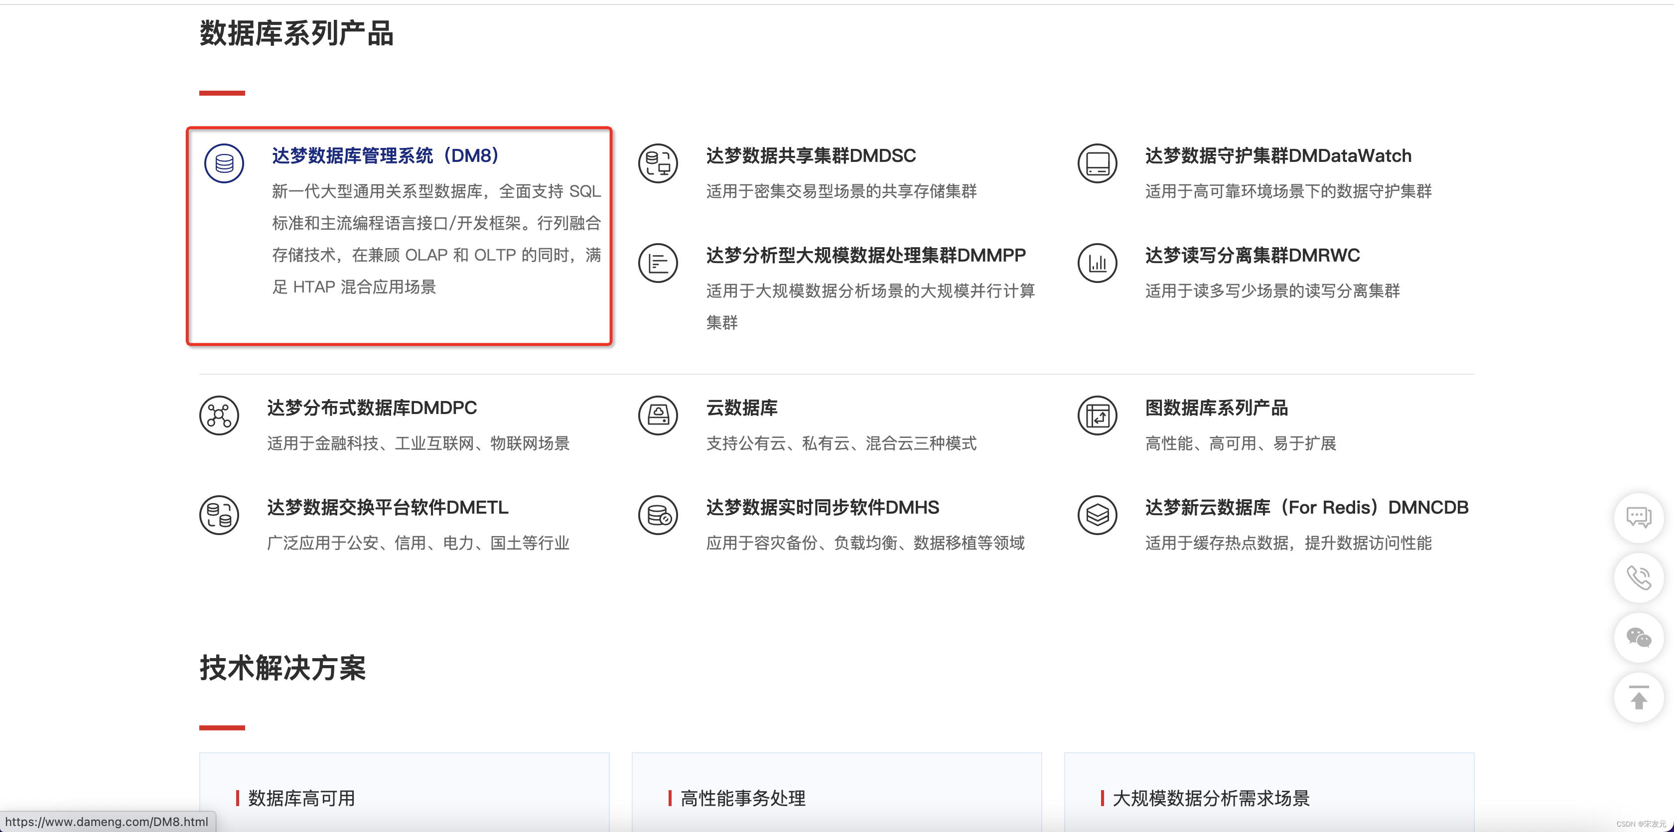1674x832 pixels.
Task: Open 达梦数据守护集群DMDataWatch link
Action: (1277, 156)
